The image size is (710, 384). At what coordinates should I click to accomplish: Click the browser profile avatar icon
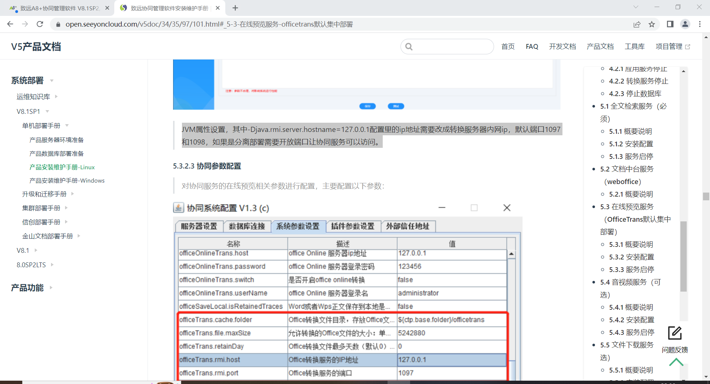coord(685,24)
